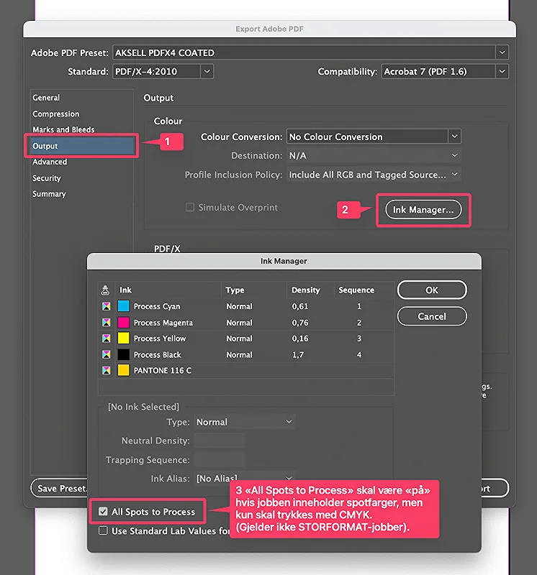Click the ink bottle column header icon
The image size is (537, 575).
pyautogui.click(x=105, y=290)
